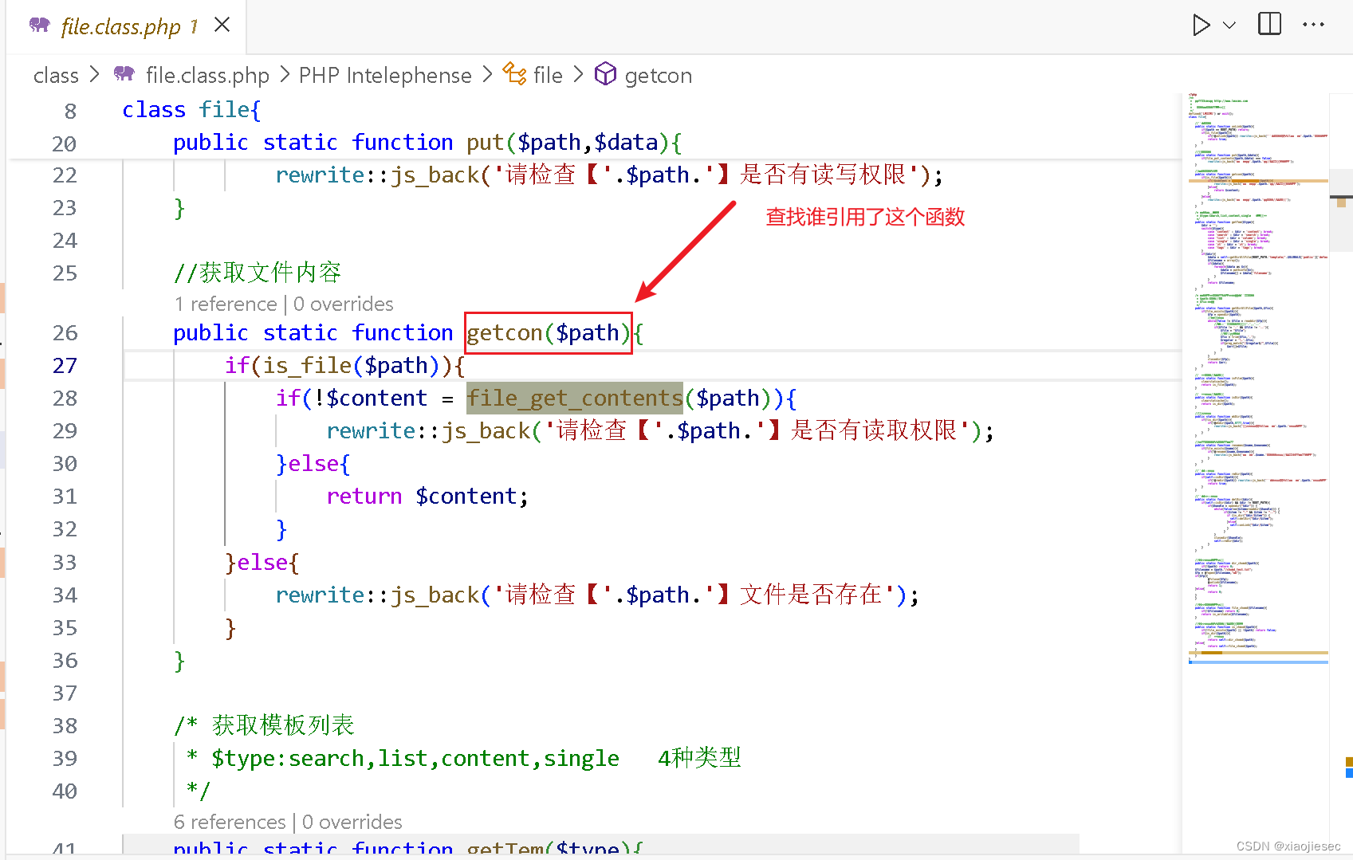
Task: Click the PHP elephant icon on the editor tab
Action: click(39, 25)
